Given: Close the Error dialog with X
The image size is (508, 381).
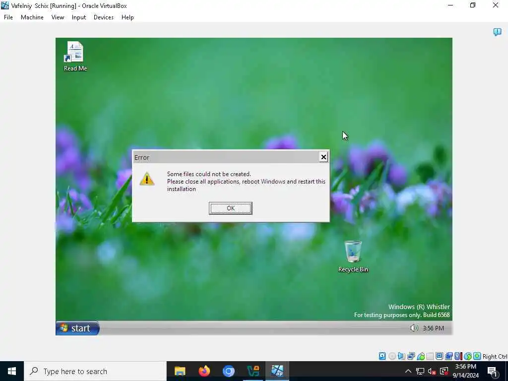Looking at the screenshot, I should coord(323,157).
